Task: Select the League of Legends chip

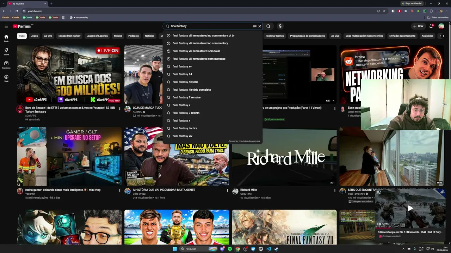Action: (x=97, y=36)
